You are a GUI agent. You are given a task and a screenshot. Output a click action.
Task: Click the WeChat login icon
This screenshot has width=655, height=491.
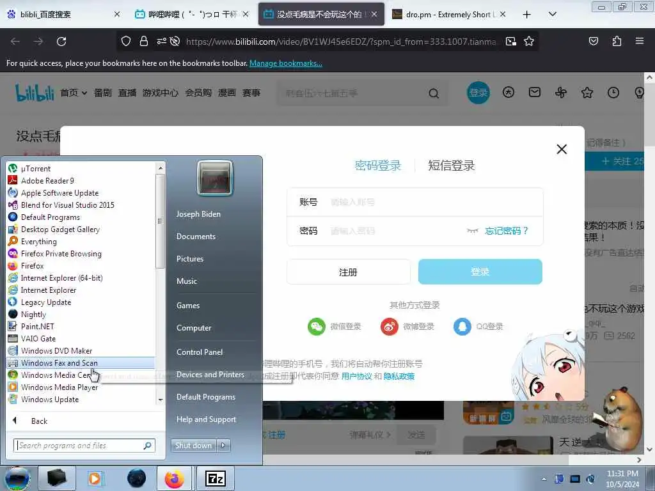(x=316, y=327)
